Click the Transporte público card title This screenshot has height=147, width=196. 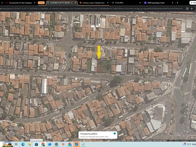point(89,134)
